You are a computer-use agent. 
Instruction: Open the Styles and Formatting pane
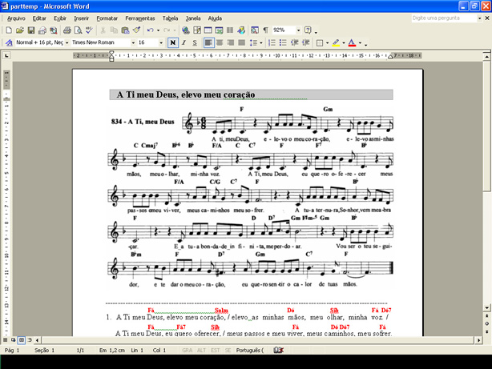pyautogui.click(x=9, y=42)
